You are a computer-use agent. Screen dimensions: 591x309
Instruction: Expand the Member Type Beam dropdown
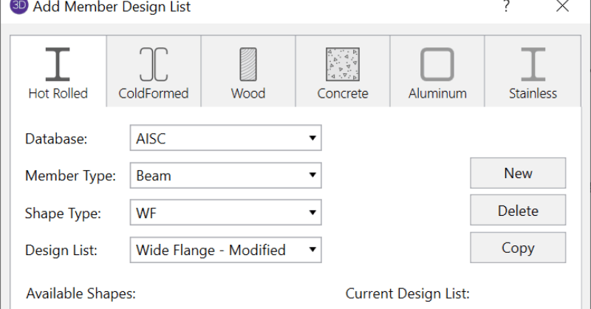click(x=312, y=175)
